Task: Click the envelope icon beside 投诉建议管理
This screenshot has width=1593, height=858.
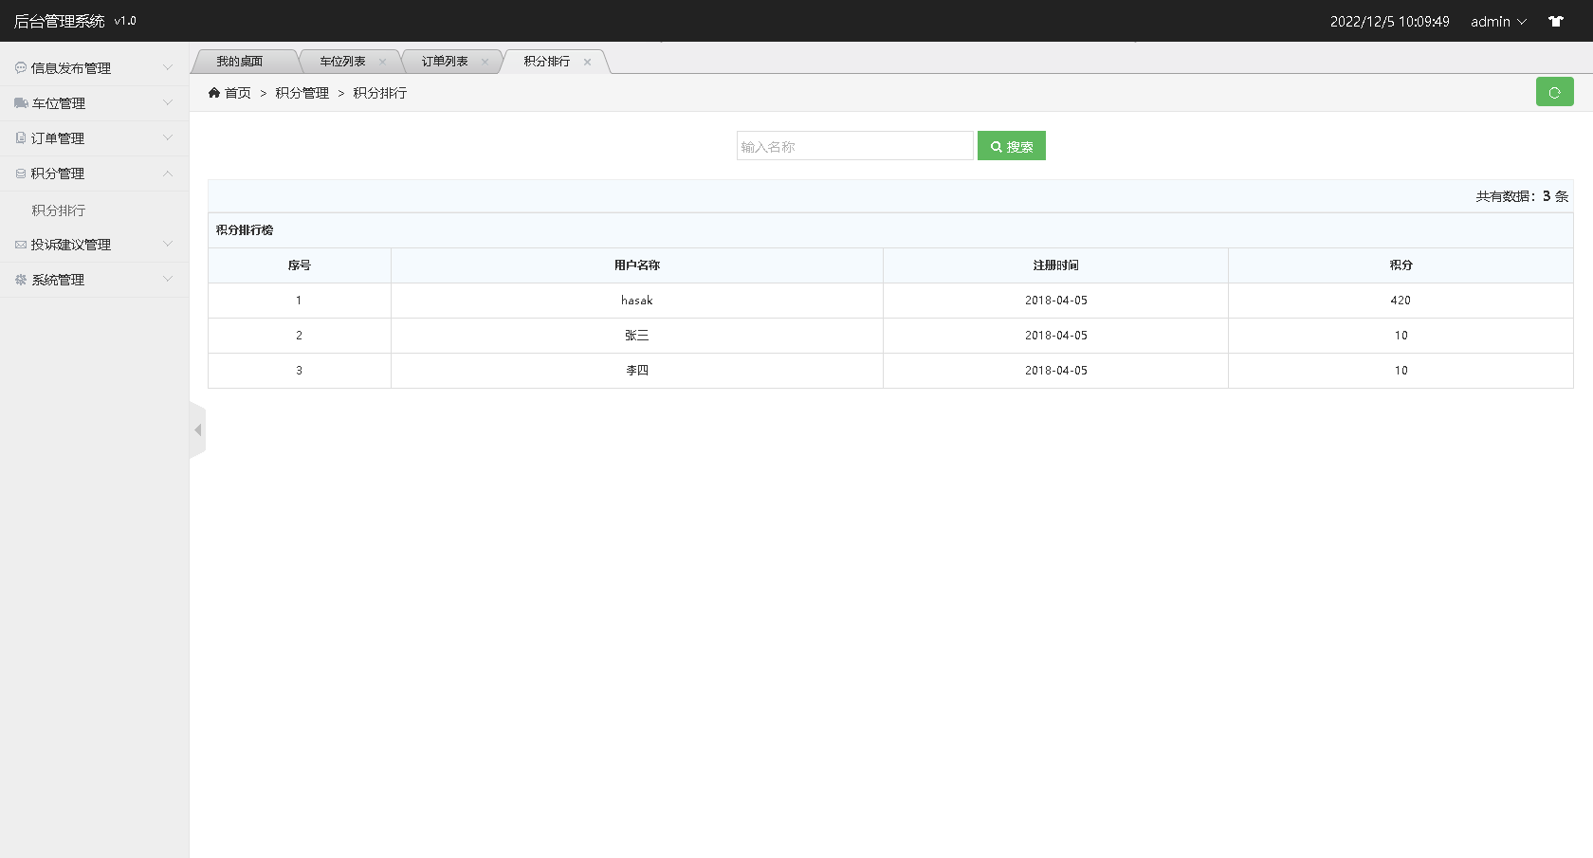Action: (20, 244)
